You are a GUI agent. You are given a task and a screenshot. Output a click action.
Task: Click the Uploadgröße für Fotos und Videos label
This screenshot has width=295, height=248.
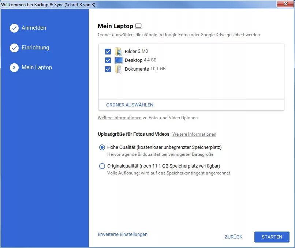point(134,134)
